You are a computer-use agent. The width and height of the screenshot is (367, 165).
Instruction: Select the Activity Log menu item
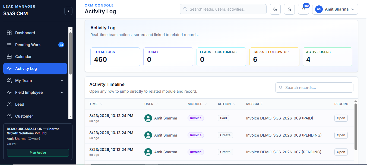coord(35,69)
